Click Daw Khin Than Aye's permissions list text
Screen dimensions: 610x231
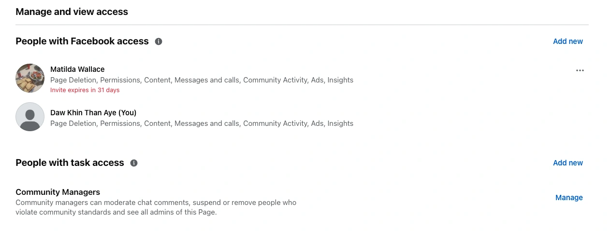202,123
